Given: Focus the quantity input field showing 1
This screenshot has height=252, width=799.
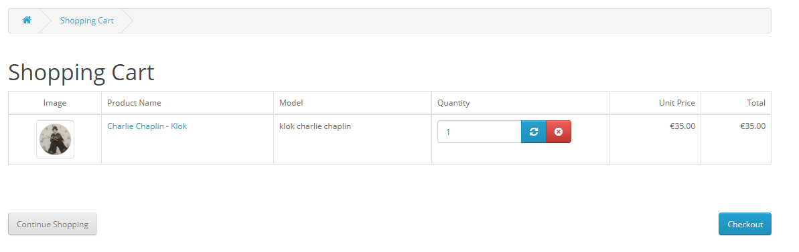Looking at the screenshot, I should [479, 132].
